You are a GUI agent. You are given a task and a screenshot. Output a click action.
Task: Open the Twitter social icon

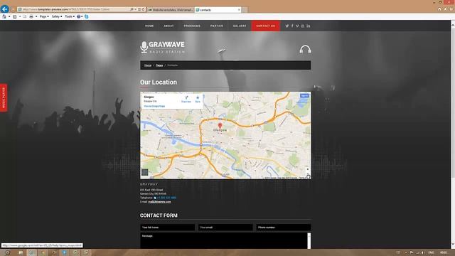[x=287, y=26]
